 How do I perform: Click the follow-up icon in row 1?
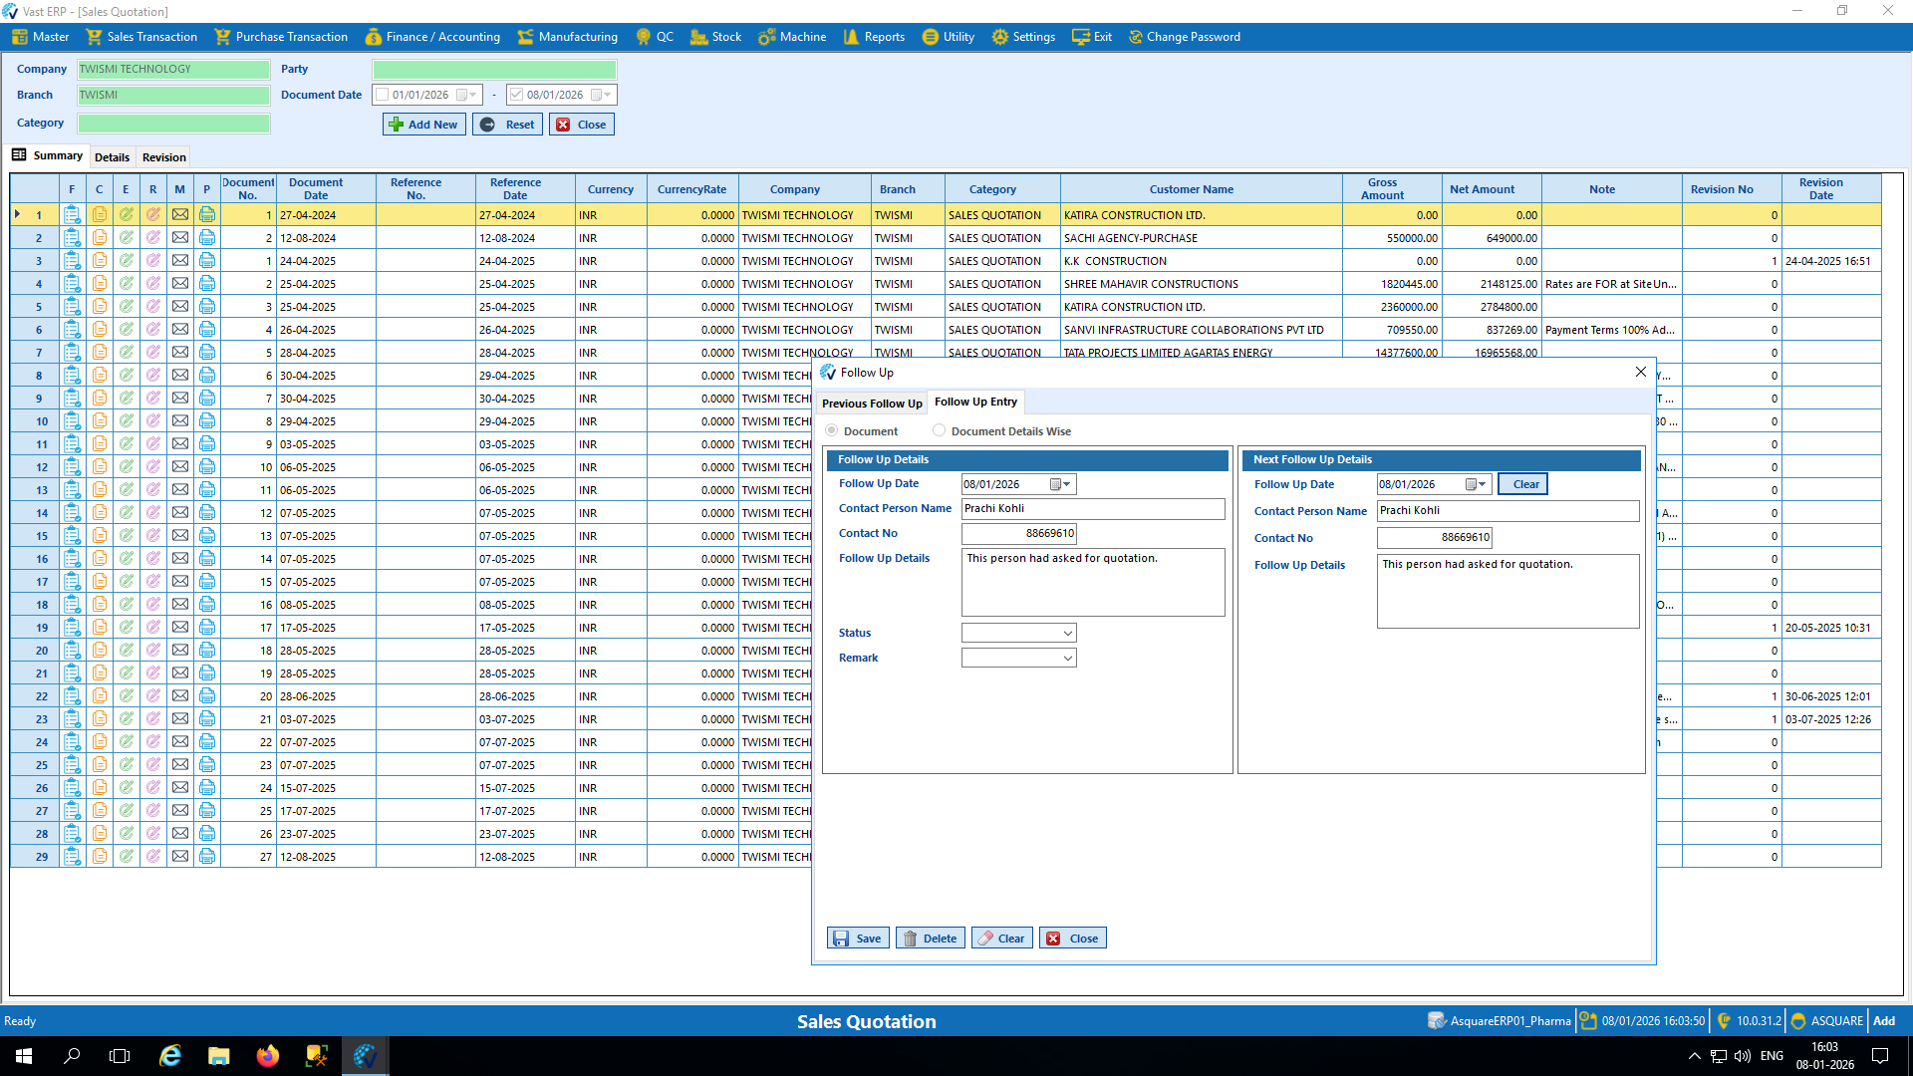(72, 215)
